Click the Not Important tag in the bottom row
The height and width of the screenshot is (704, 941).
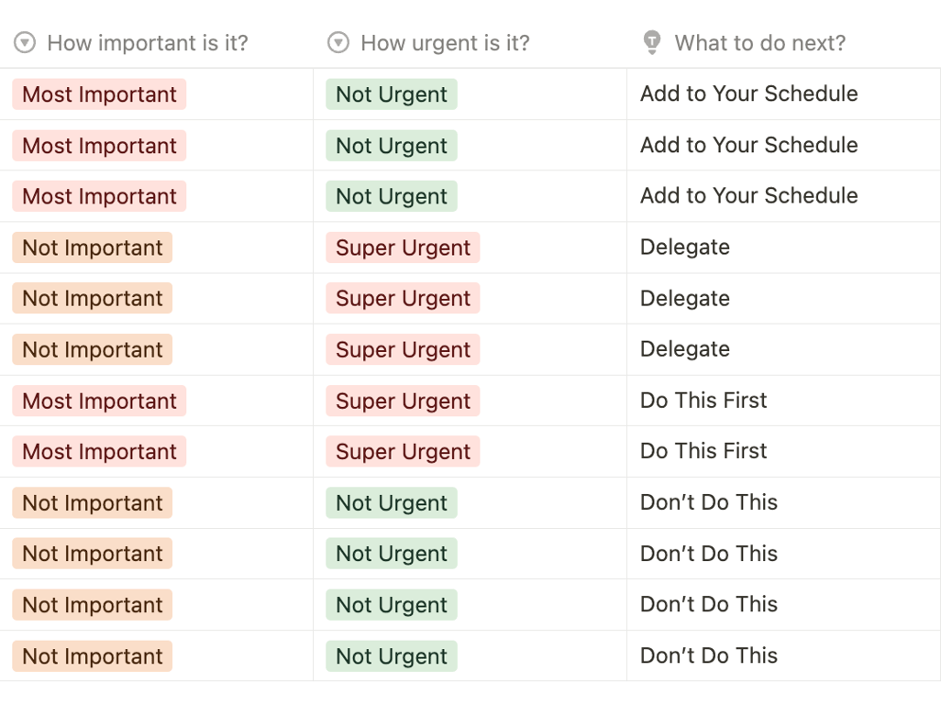click(93, 656)
